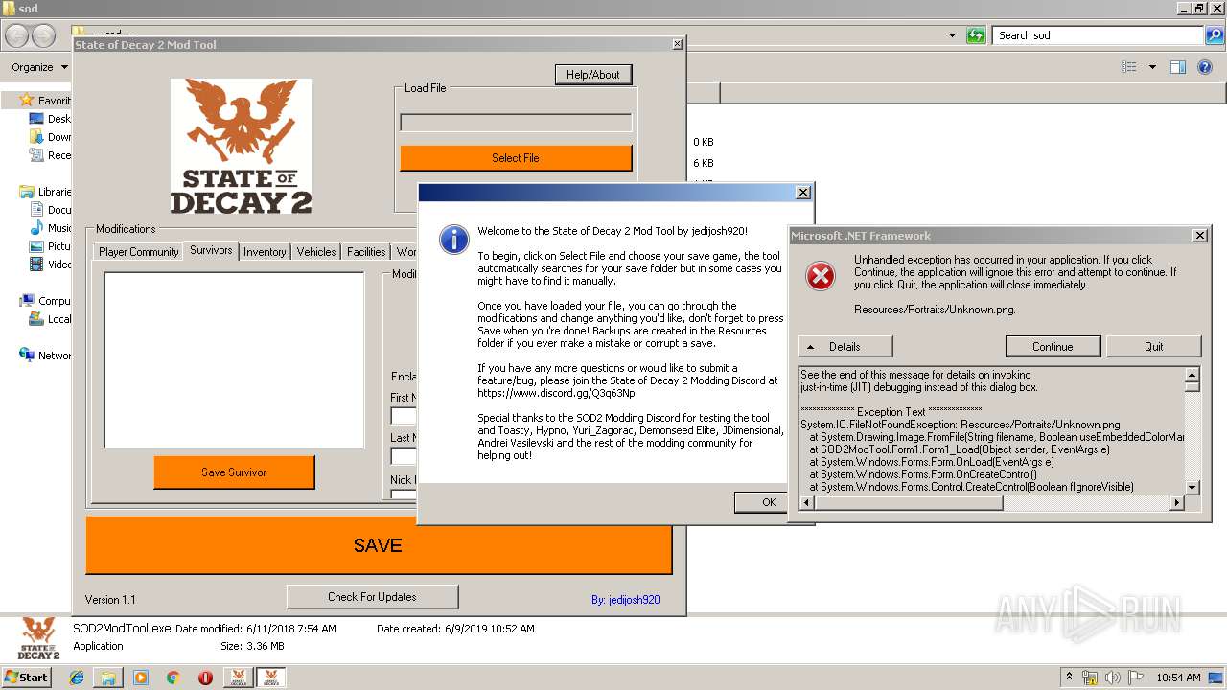Click the Explorer Back button
The image size is (1227, 690).
(x=17, y=35)
